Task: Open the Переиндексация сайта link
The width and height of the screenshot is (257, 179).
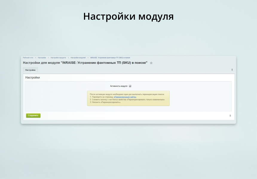Action: (125, 97)
